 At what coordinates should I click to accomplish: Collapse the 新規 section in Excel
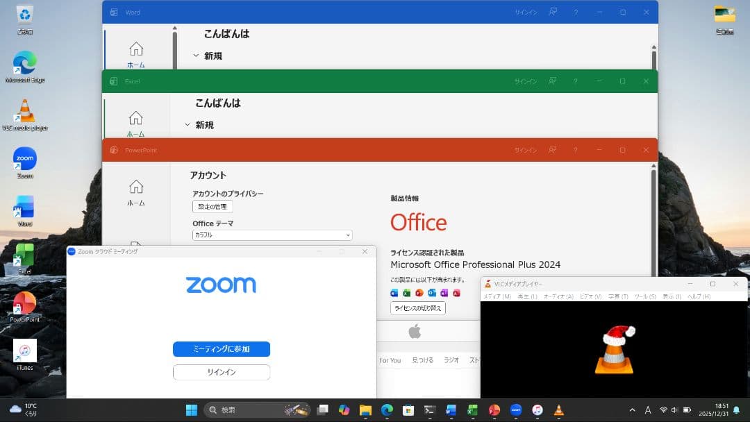[187, 125]
